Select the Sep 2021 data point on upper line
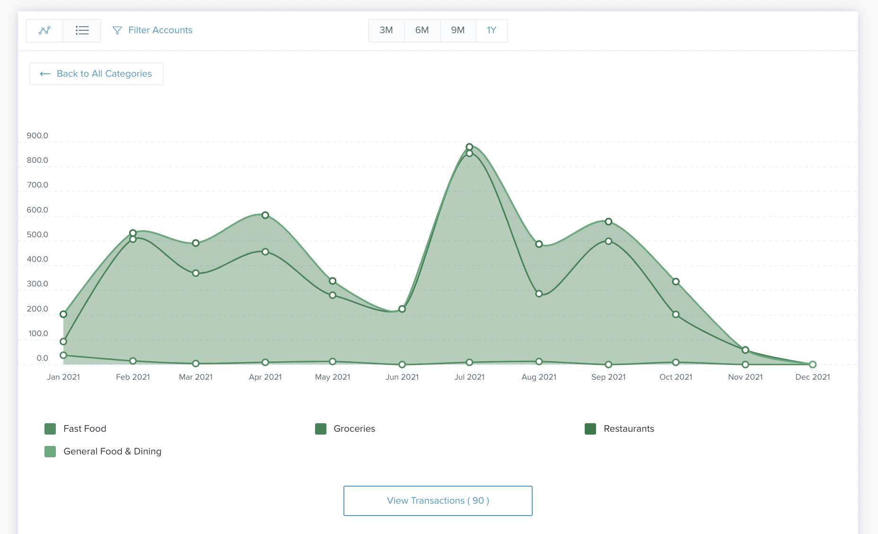The height and width of the screenshot is (534, 878). [x=608, y=221]
